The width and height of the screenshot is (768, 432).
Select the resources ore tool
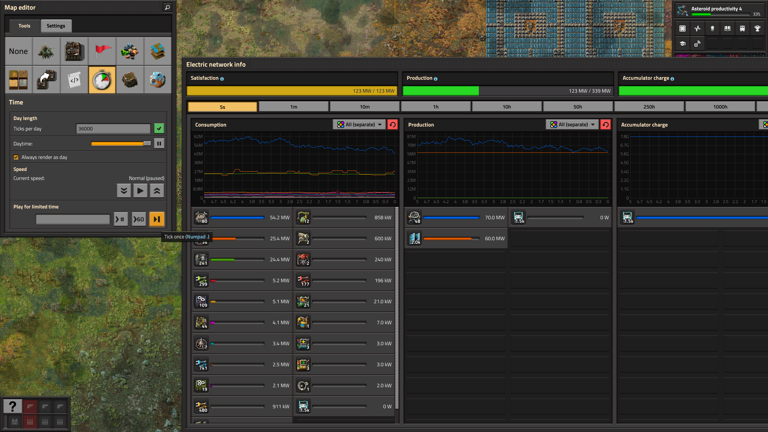(130, 51)
